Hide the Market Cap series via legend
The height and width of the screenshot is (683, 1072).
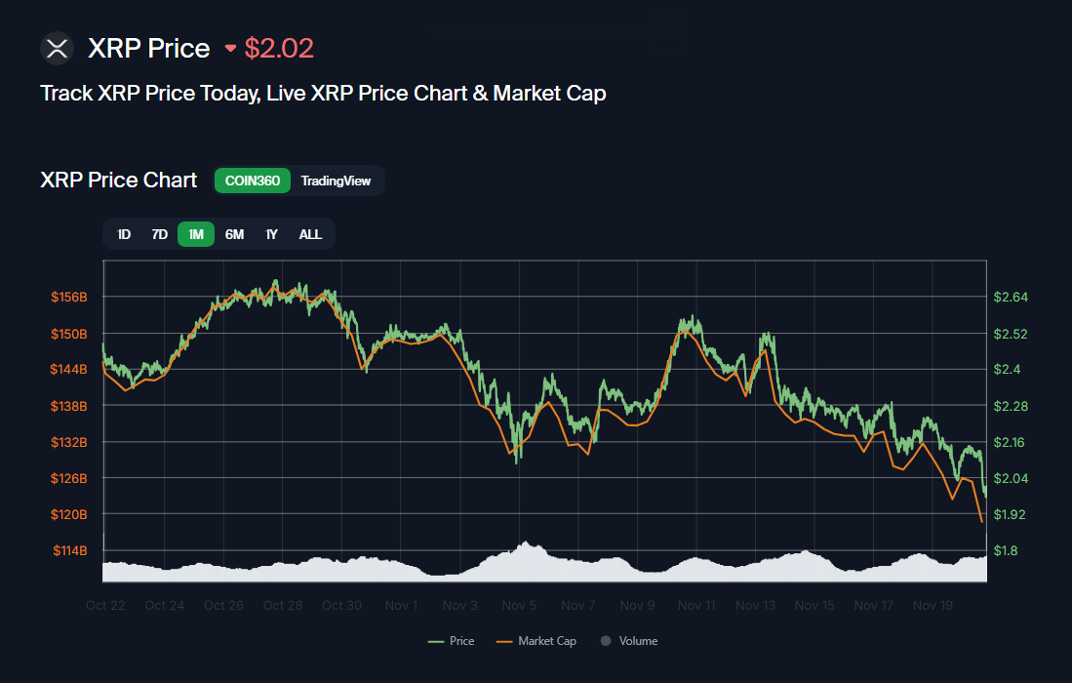(536, 641)
